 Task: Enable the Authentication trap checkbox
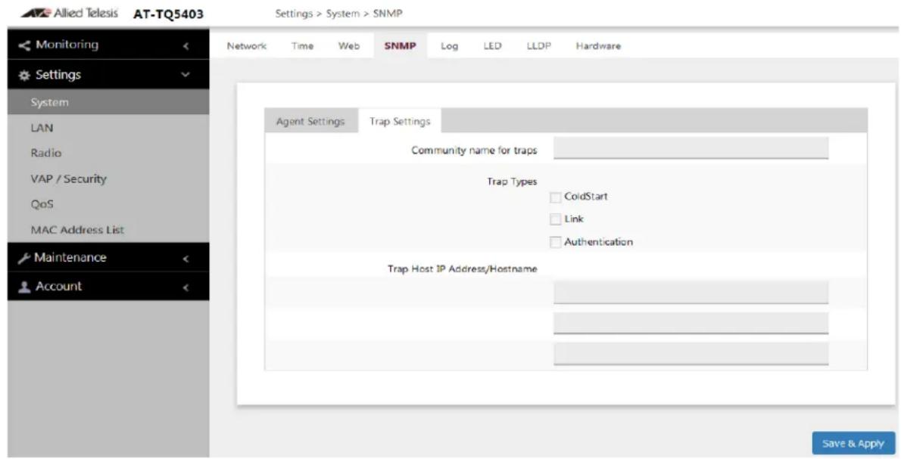(555, 243)
